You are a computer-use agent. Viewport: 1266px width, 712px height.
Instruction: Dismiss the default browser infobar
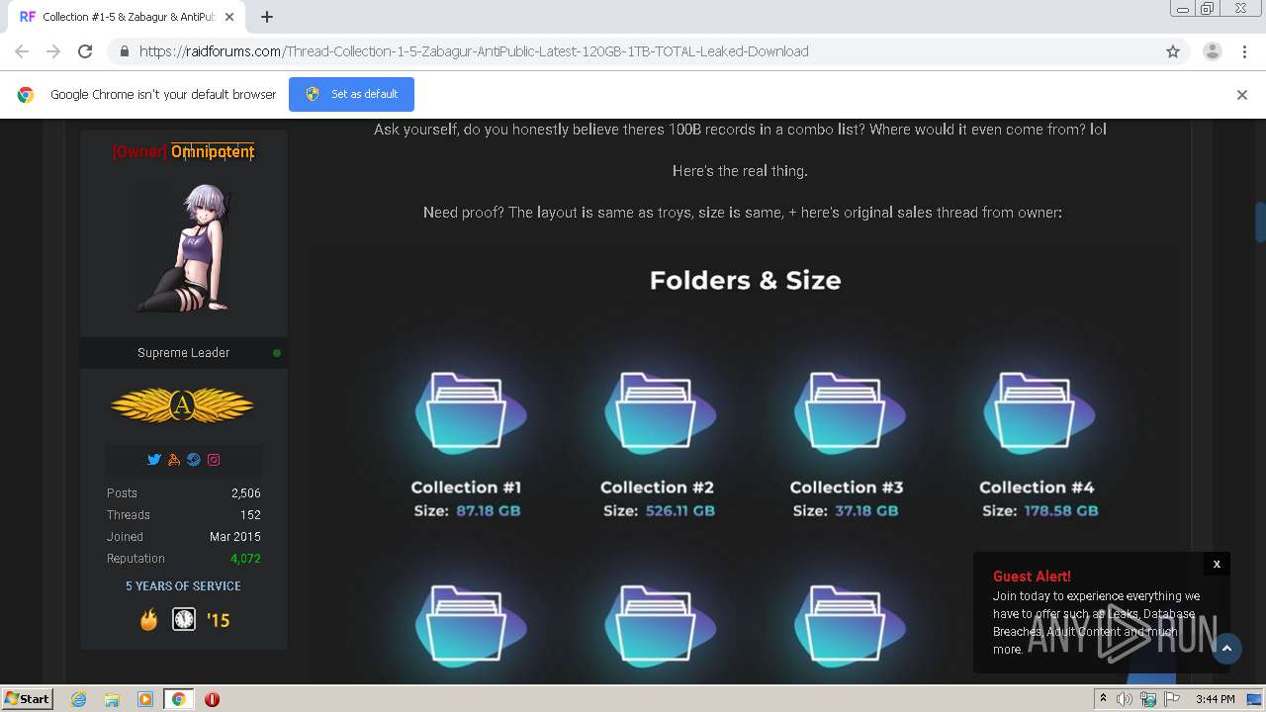1242,95
